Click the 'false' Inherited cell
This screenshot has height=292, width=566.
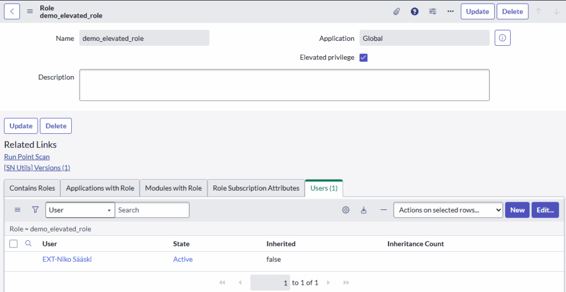[x=274, y=259]
